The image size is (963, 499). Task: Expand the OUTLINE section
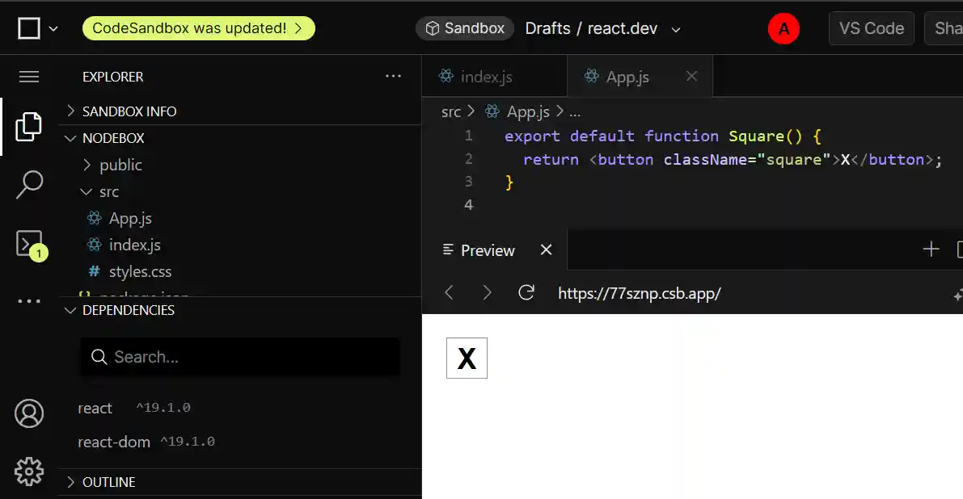[x=108, y=482]
